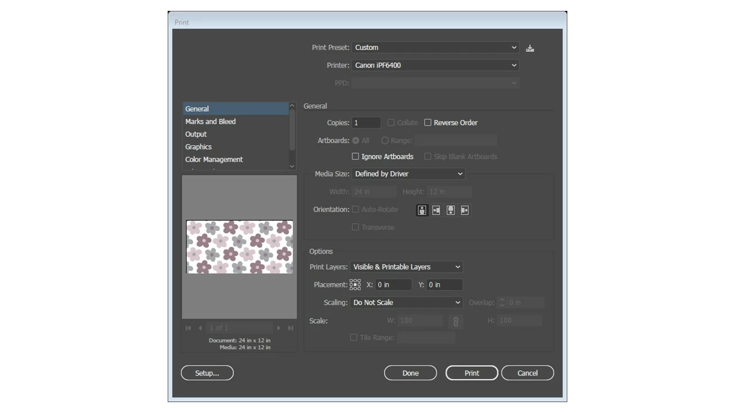Select the Range artboards radio button
This screenshot has width=735, height=413.
[385, 141]
